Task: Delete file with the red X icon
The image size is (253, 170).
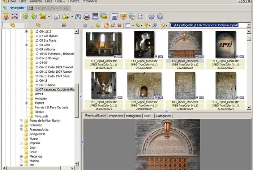Action: pyautogui.click(x=119, y=25)
